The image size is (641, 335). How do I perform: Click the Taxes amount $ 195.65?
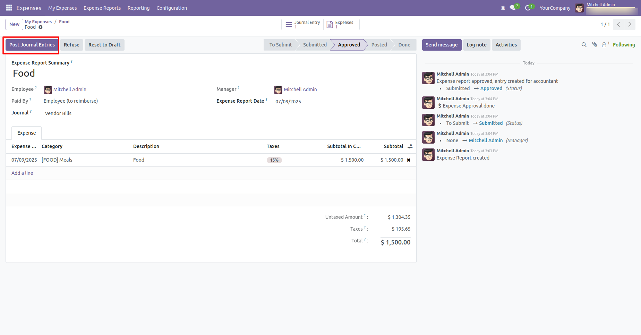point(401,229)
